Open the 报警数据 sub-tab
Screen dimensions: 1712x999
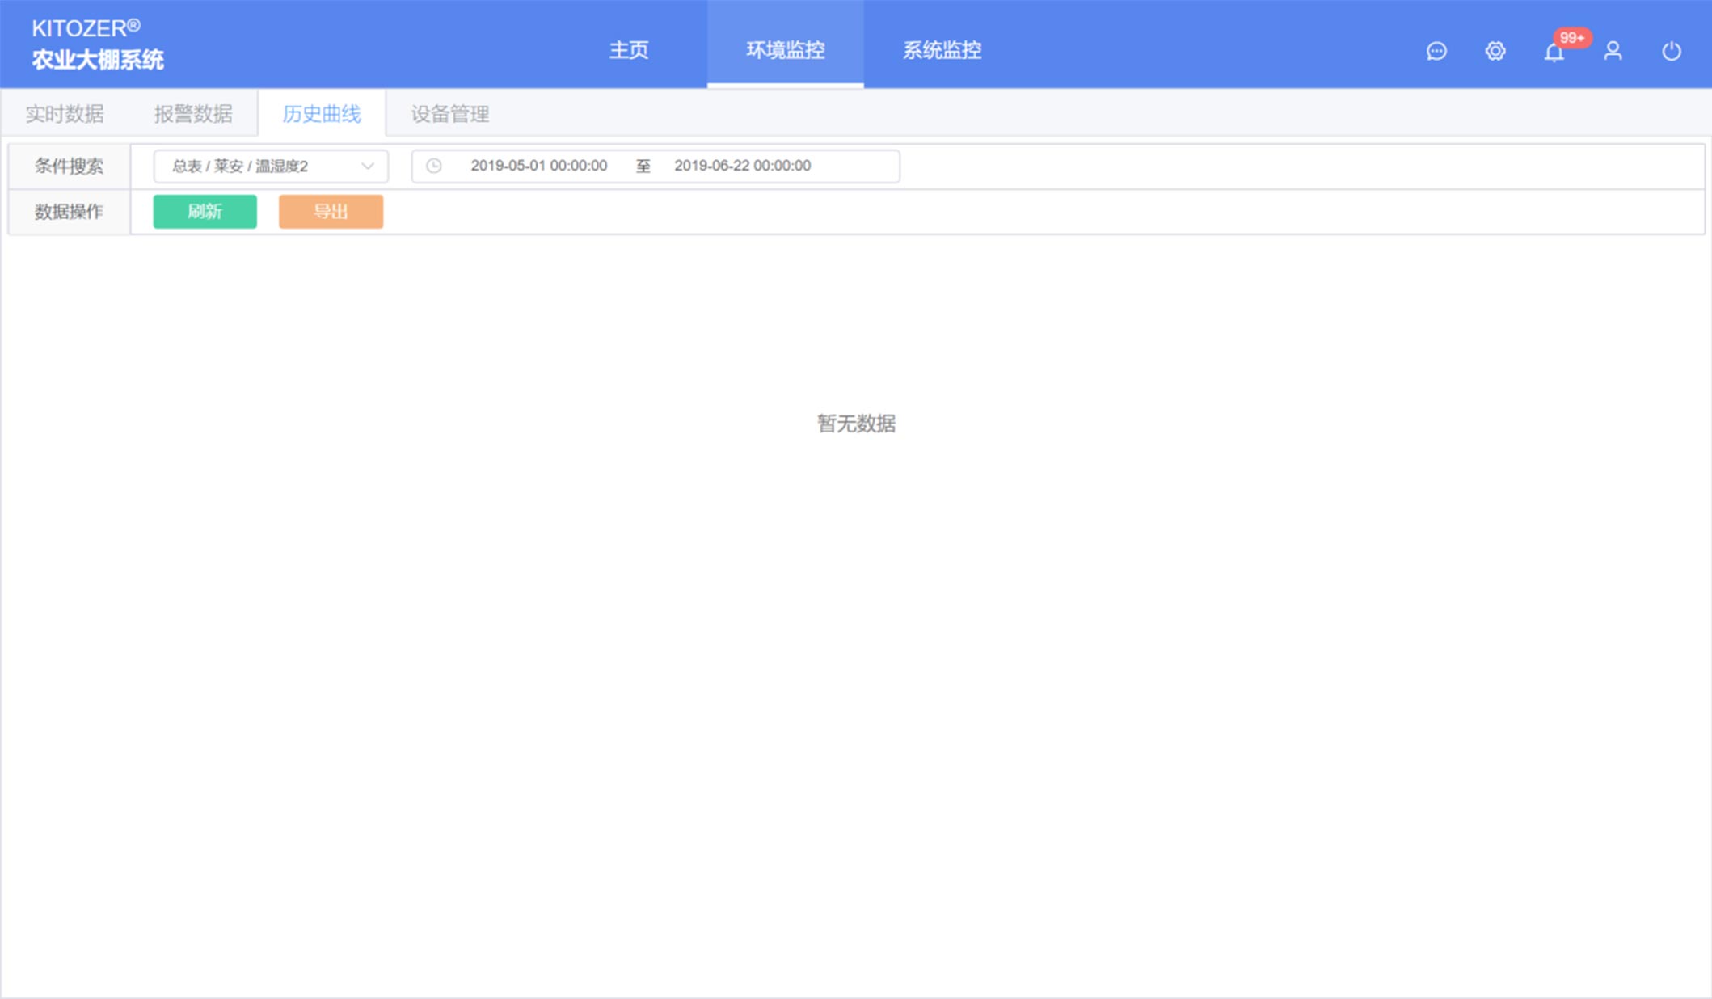(x=193, y=114)
